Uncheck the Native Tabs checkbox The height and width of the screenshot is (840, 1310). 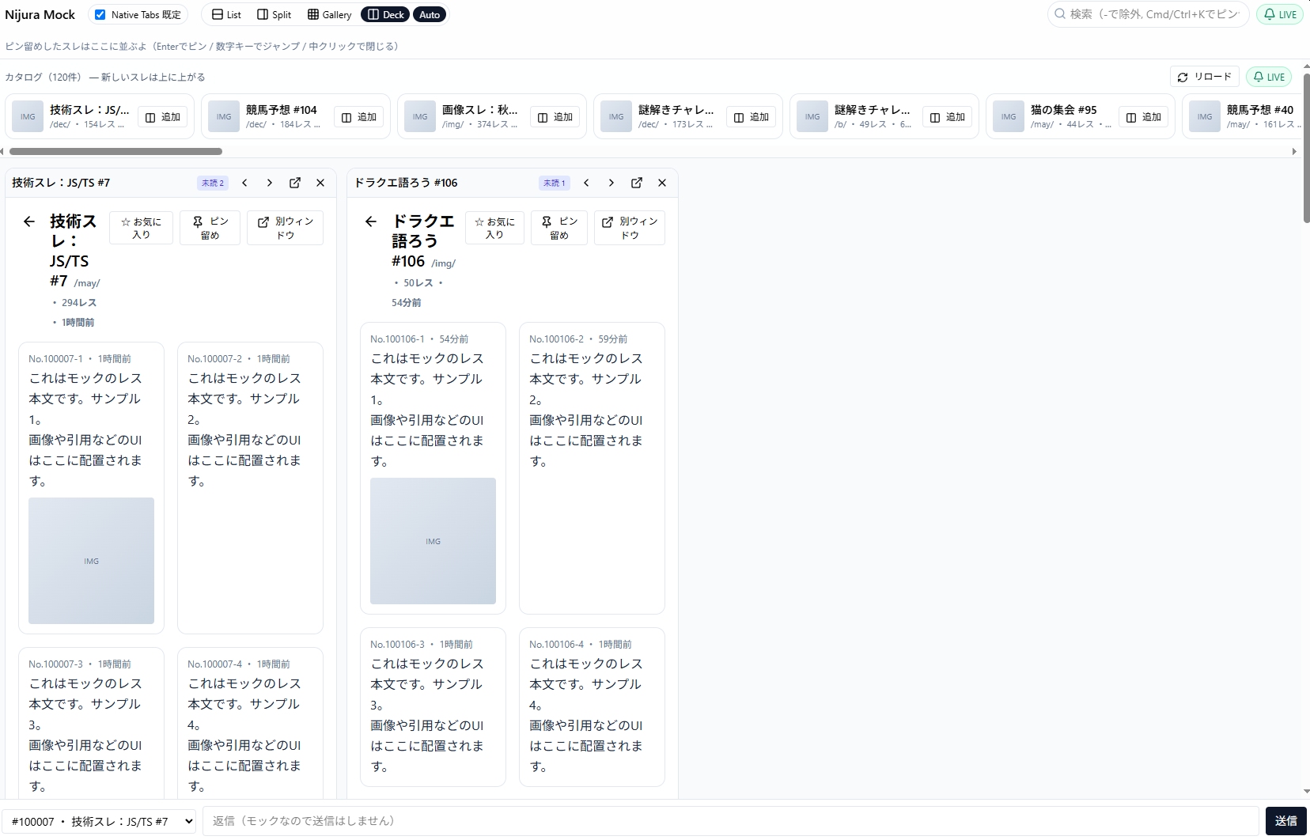(x=100, y=14)
